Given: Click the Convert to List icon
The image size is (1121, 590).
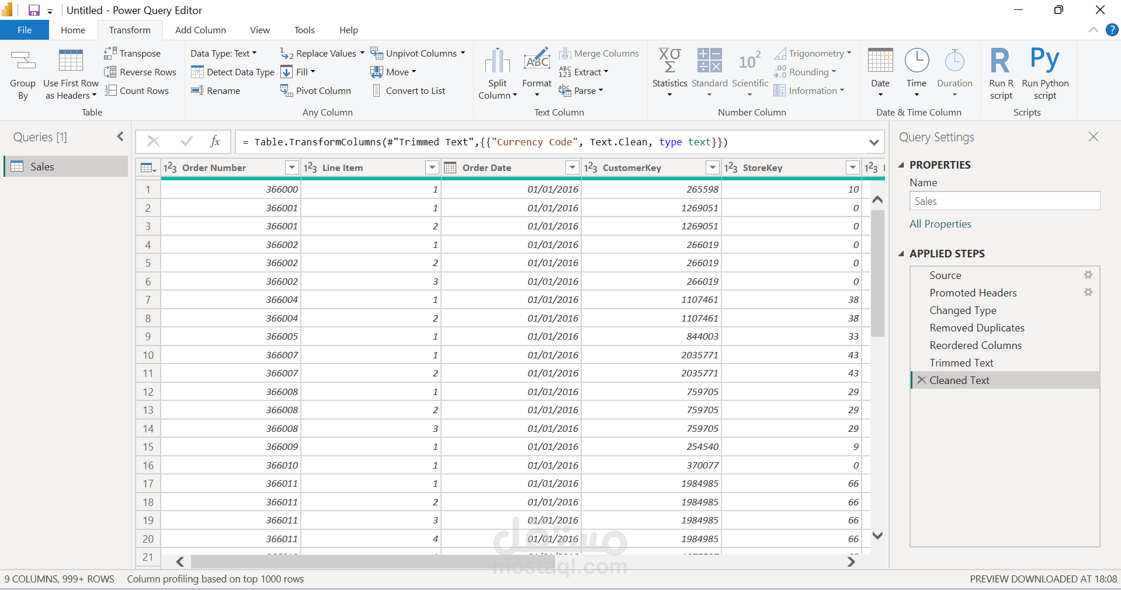Looking at the screenshot, I should (x=377, y=90).
